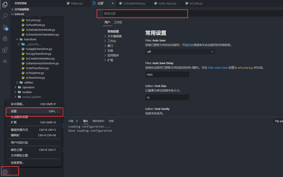Open the Files: Auto Save link in delay description
The width and height of the screenshot is (283, 177).
(x=217, y=67)
